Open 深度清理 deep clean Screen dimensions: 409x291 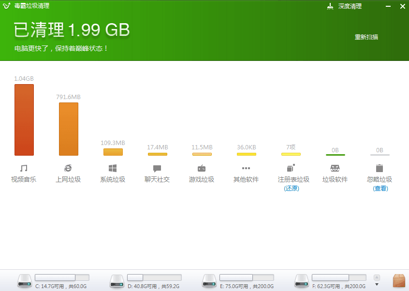pyautogui.click(x=345, y=7)
